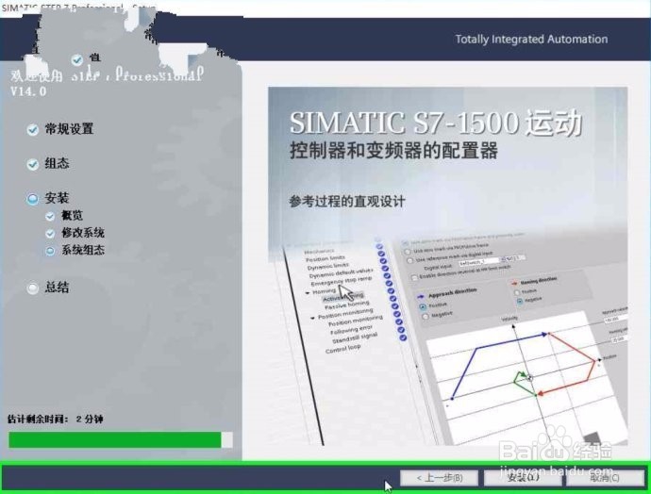Click the empty step indicator beside 总结
This screenshot has width=651, height=494.
(x=32, y=288)
